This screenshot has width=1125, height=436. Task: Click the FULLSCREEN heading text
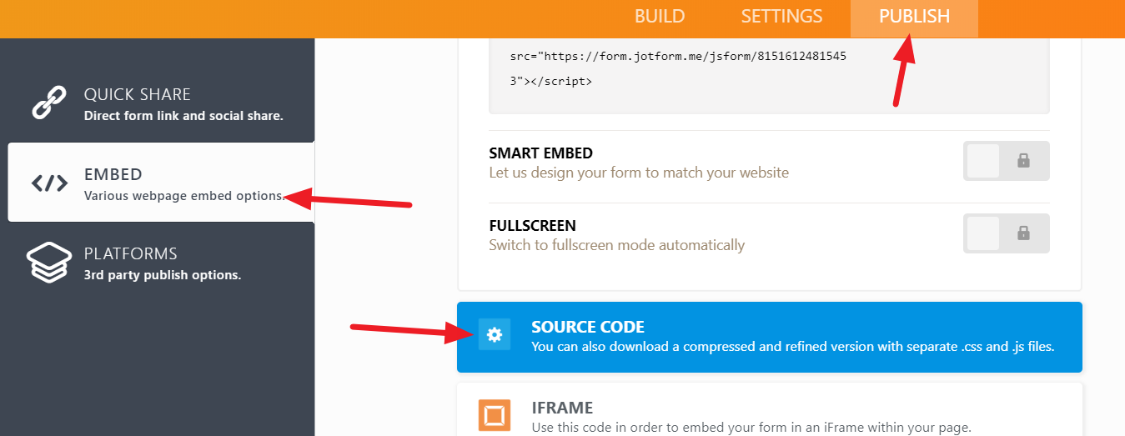pyautogui.click(x=532, y=226)
